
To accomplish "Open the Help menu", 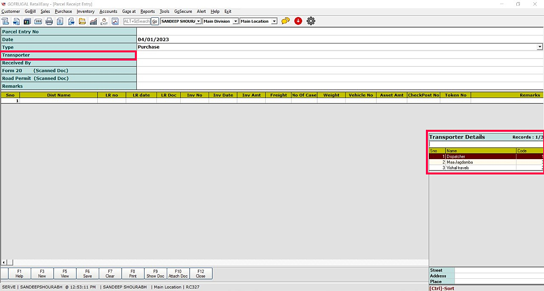I will pos(215,11).
